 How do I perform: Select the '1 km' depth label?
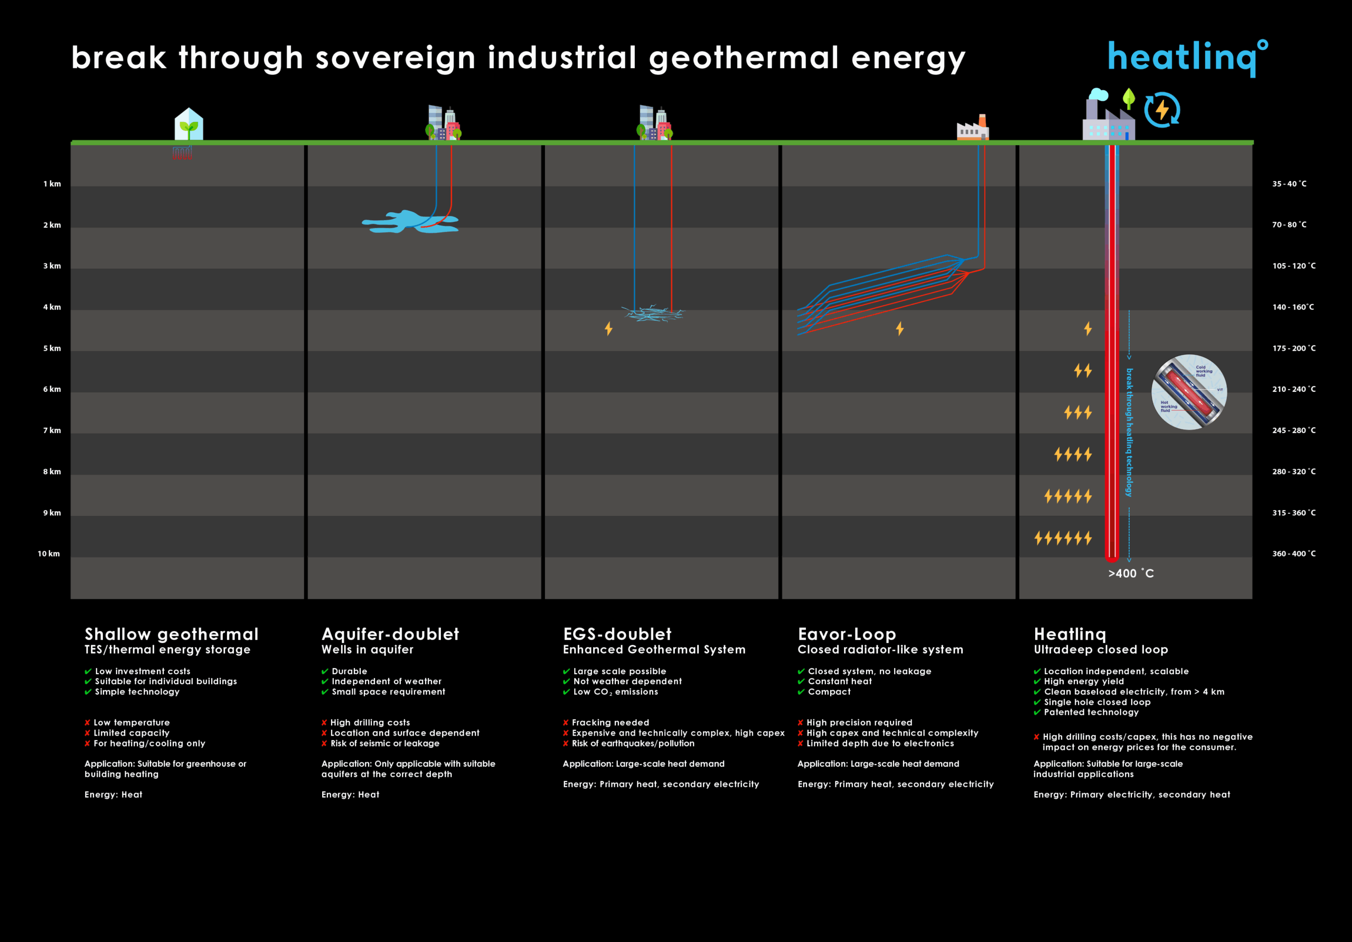coord(52,184)
